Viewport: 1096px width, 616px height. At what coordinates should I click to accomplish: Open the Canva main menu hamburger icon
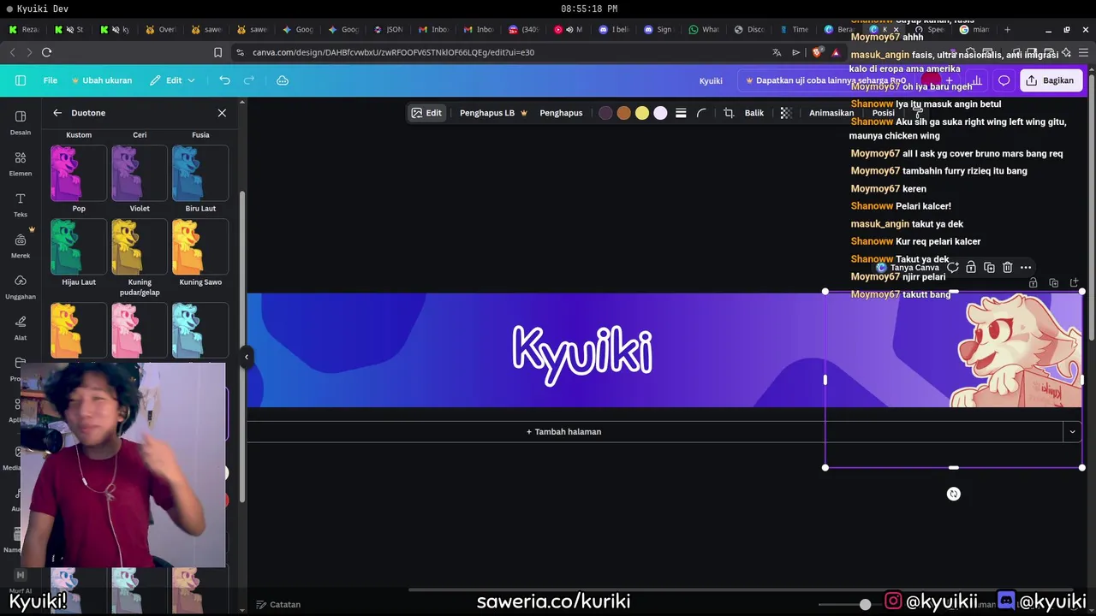click(x=21, y=80)
